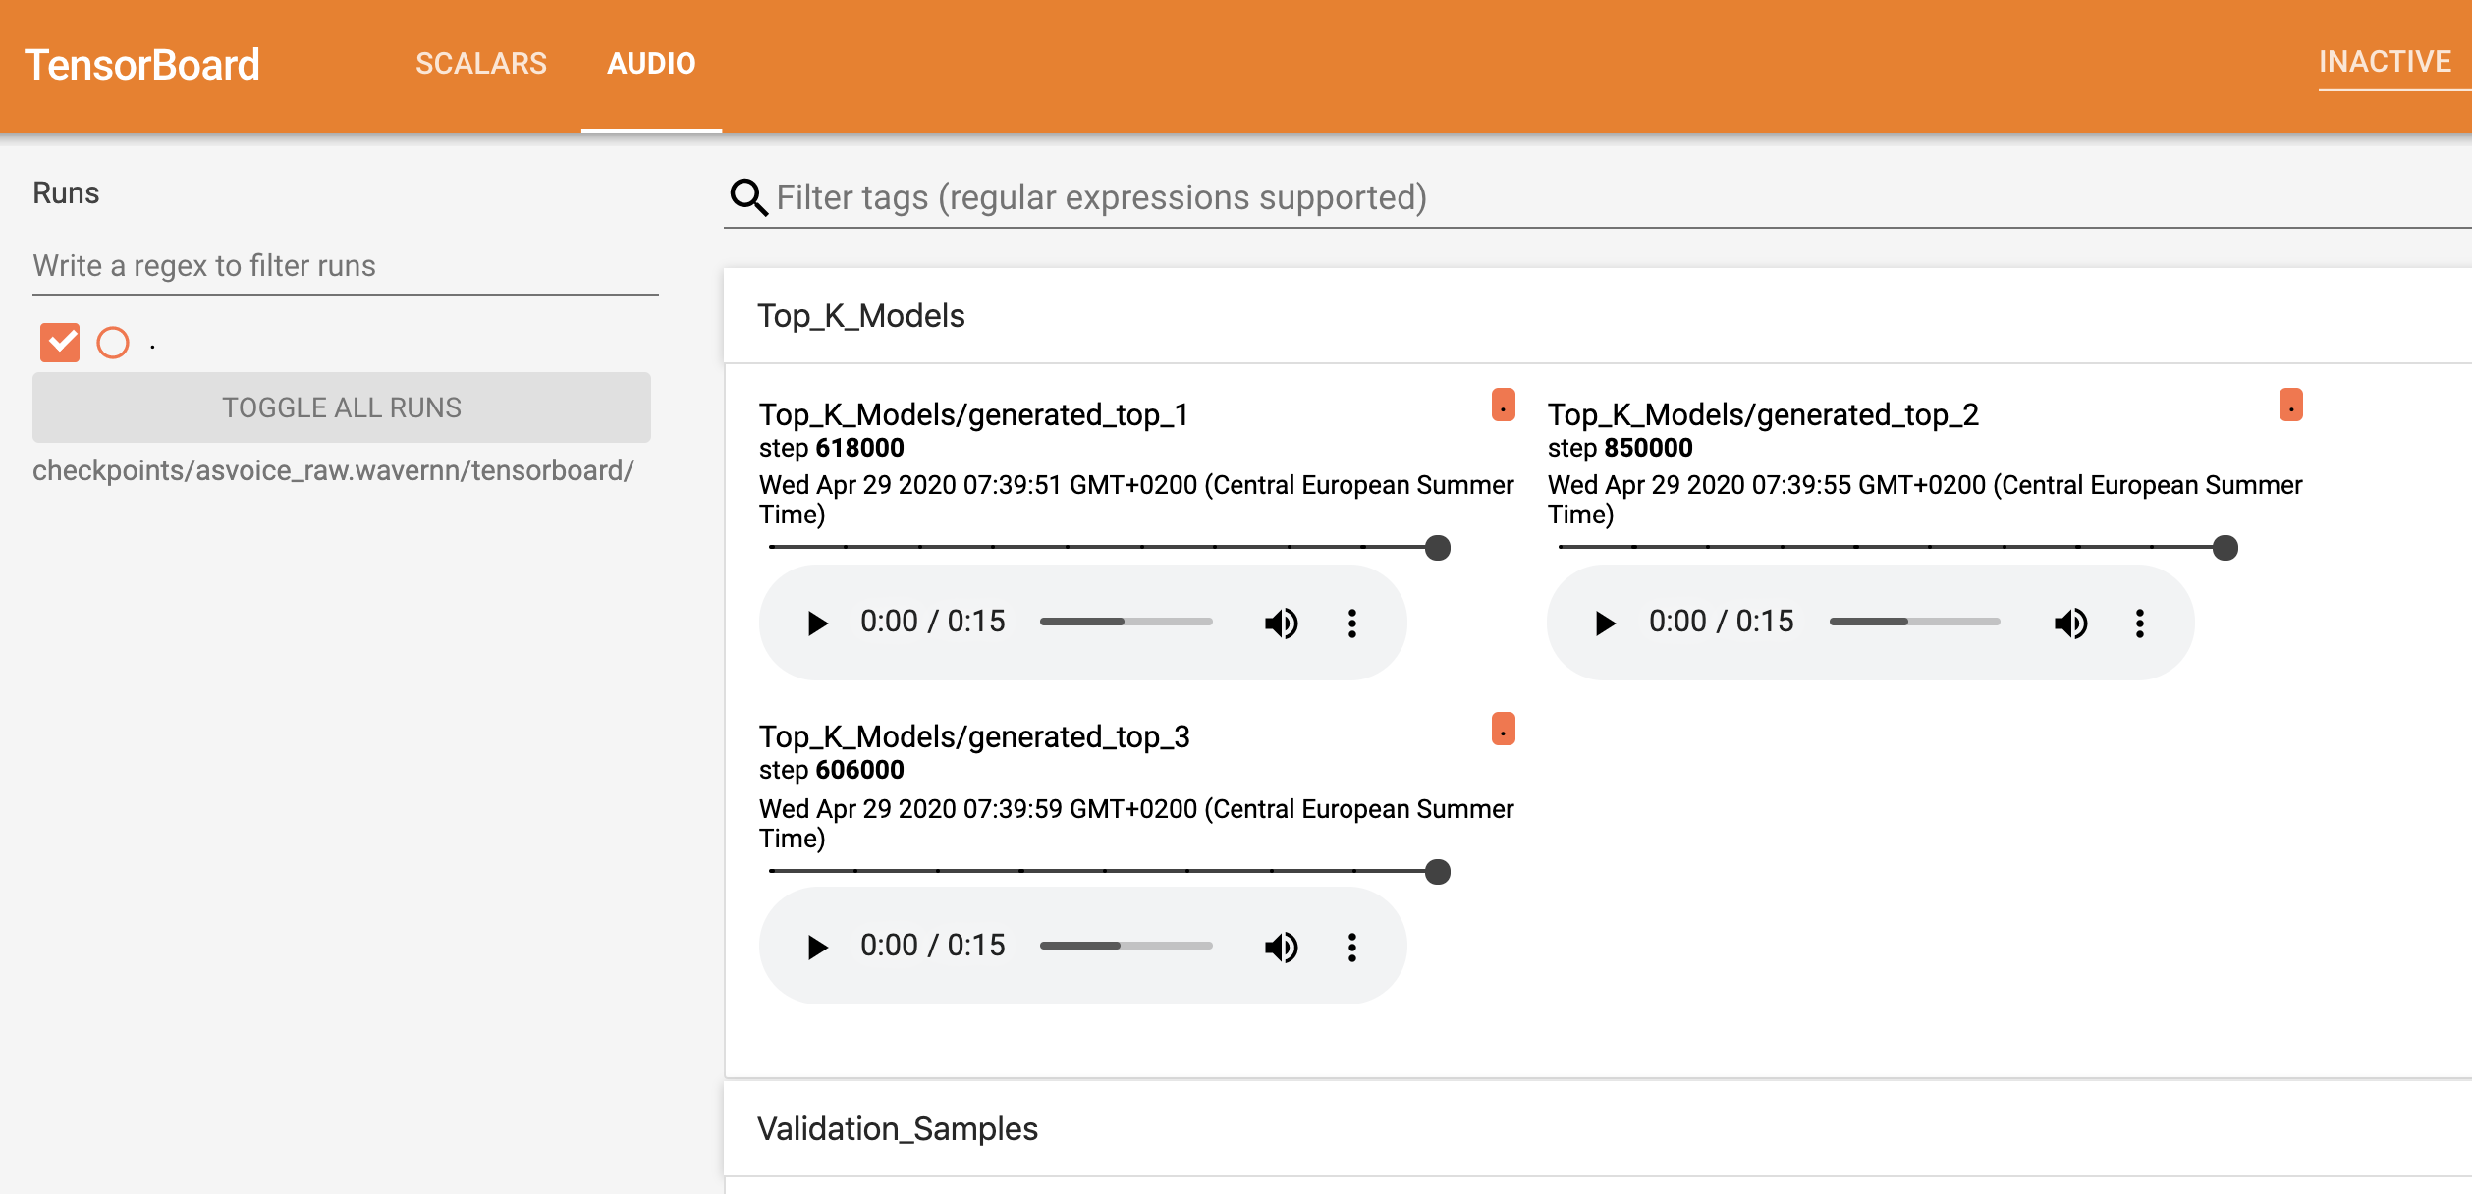Click the step slider handle for generated_top_1

pyautogui.click(x=1438, y=548)
